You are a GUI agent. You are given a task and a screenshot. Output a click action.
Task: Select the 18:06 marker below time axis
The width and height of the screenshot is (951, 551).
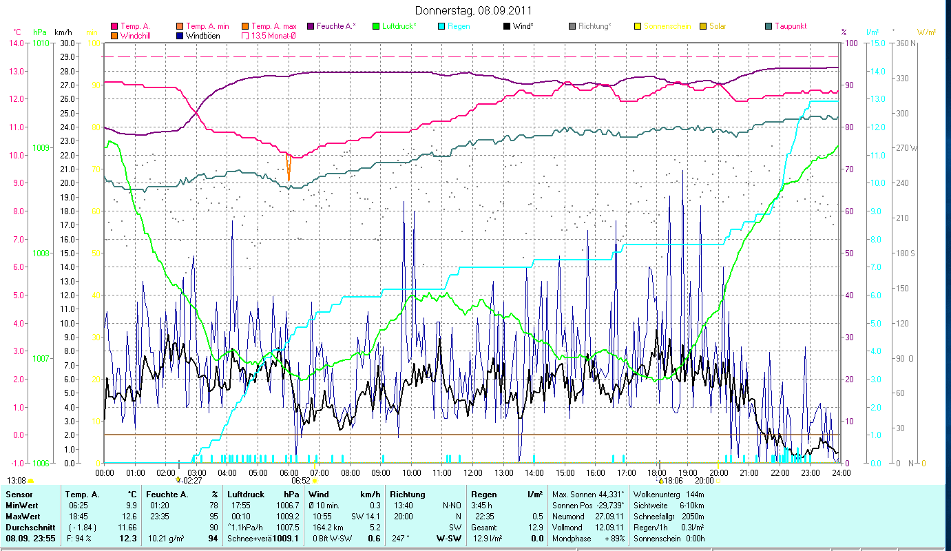click(x=671, y=481)
